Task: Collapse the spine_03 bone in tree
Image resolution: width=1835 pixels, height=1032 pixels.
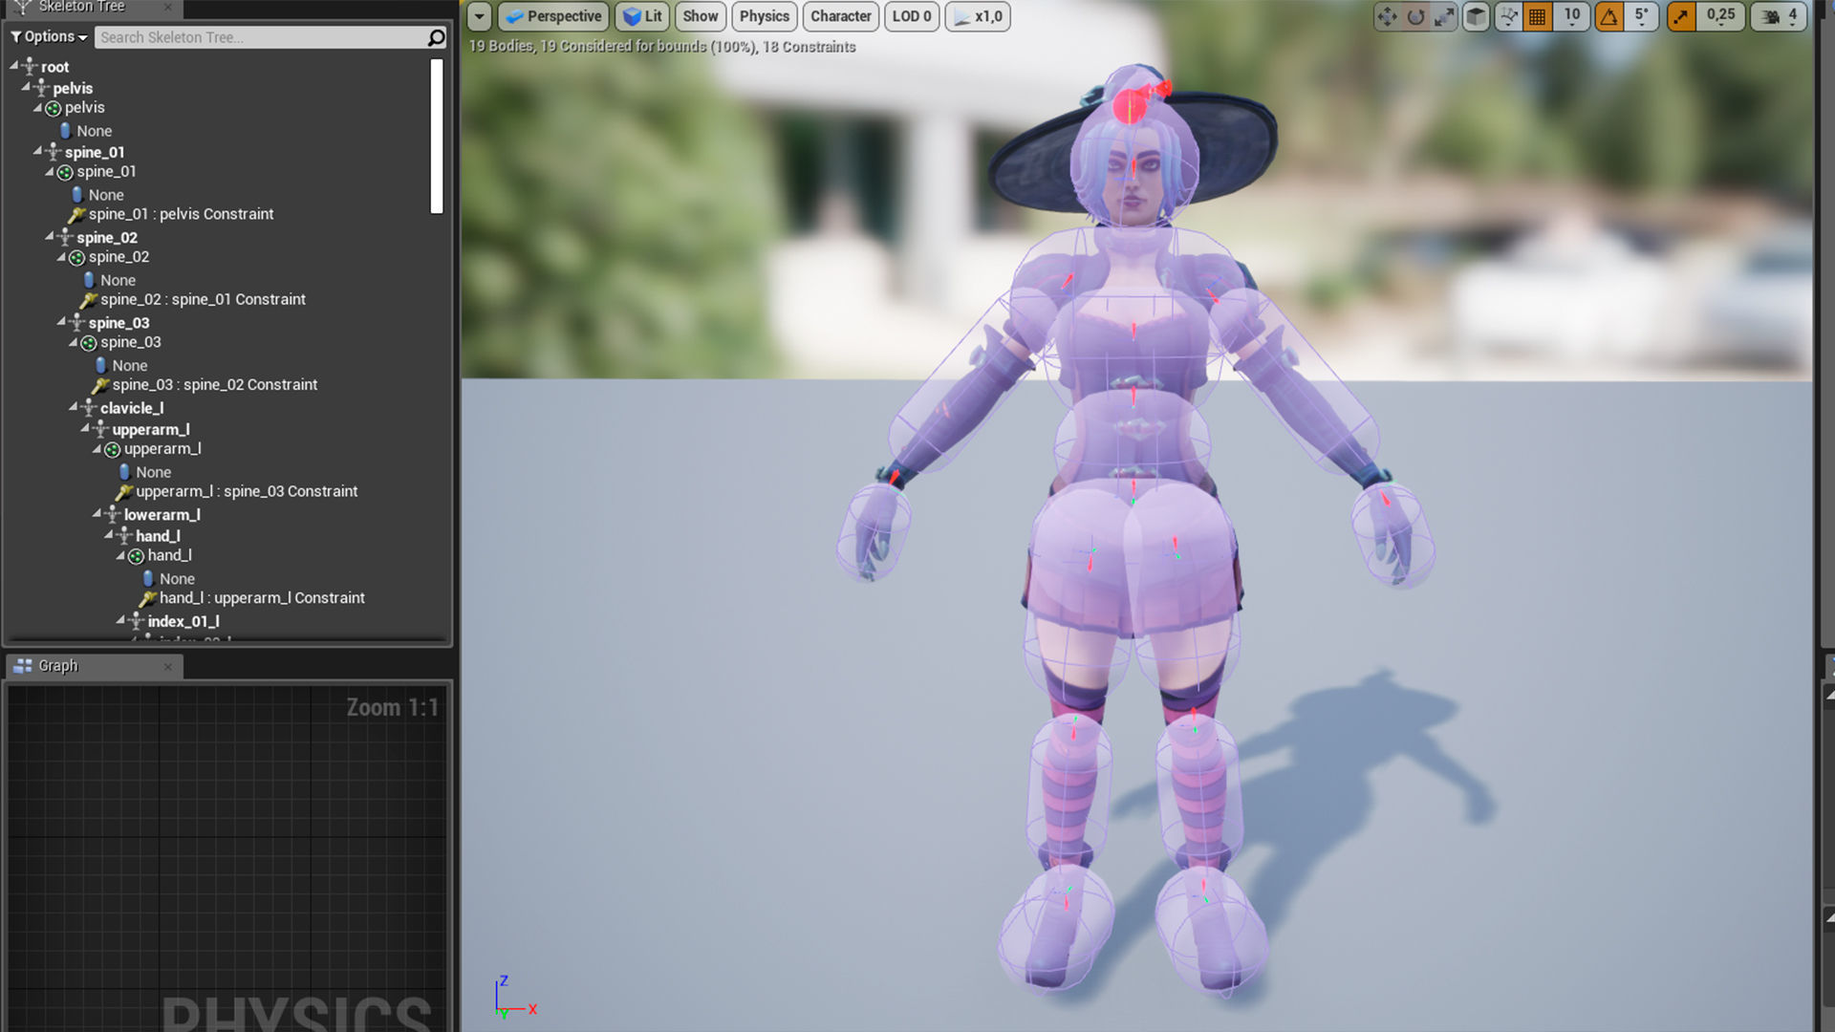Action: coord(61,322)
